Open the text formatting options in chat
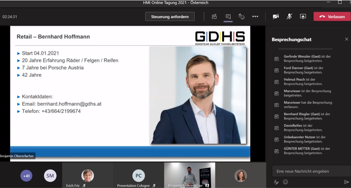This screenshot has width=351, height=188. coord(276,182)
